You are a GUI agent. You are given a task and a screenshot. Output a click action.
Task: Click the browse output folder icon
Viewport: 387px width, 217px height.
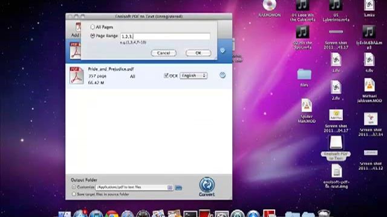(x=178, y=187)
